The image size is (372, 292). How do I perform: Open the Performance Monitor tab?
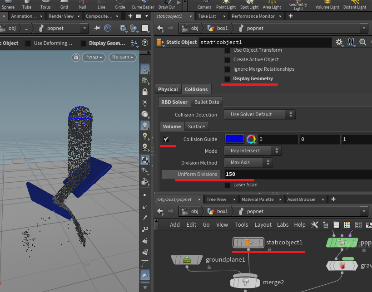[x=253, y=16]
